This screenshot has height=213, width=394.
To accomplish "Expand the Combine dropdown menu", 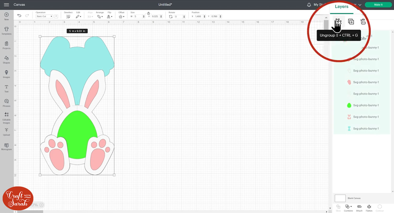I will [349, 207].
